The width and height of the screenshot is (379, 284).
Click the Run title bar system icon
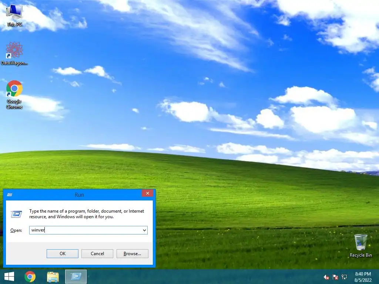click(x=10, y=195)
